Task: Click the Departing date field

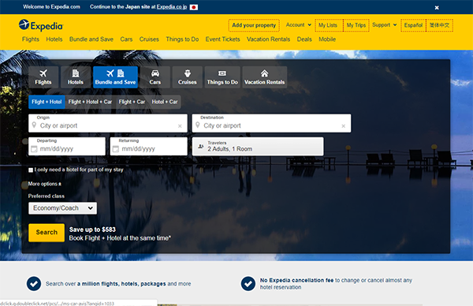Action: pos(67,147)
